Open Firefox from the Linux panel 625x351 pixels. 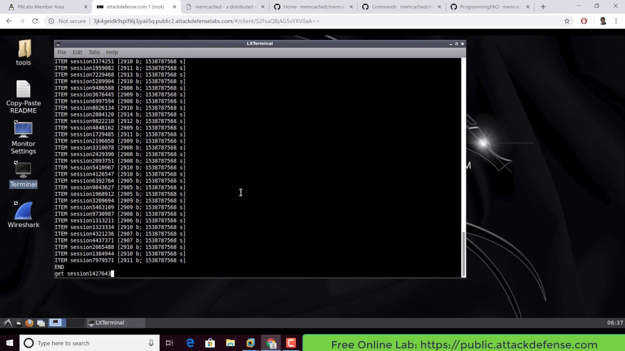(29, 323)
